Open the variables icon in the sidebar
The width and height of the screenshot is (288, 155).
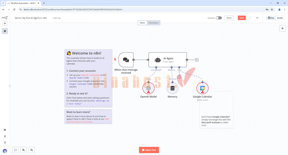coord(5,136)
